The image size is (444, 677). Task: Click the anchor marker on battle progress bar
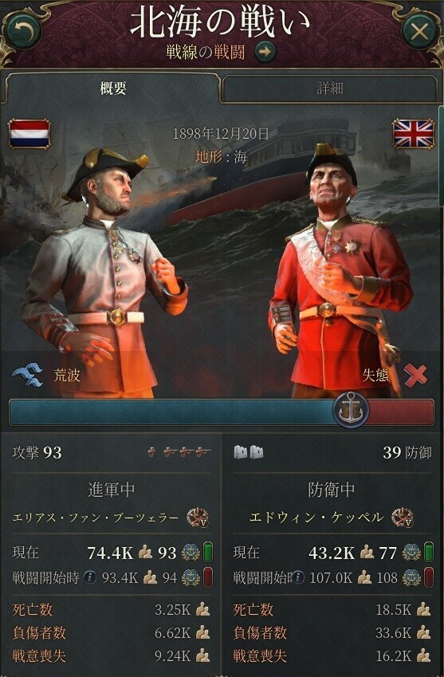[351, 410]
